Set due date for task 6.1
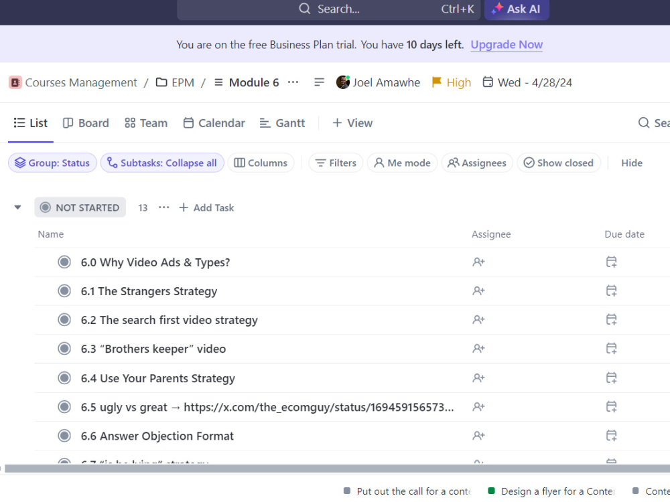The image size is (670, 502). (x=612, y=291)
